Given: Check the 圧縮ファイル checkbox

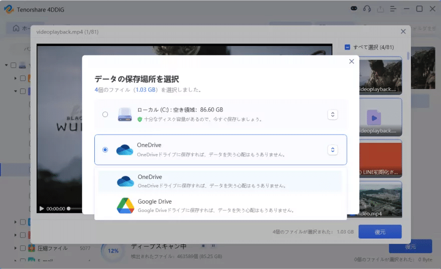Looking at the screenshot, I should (23, 248).
